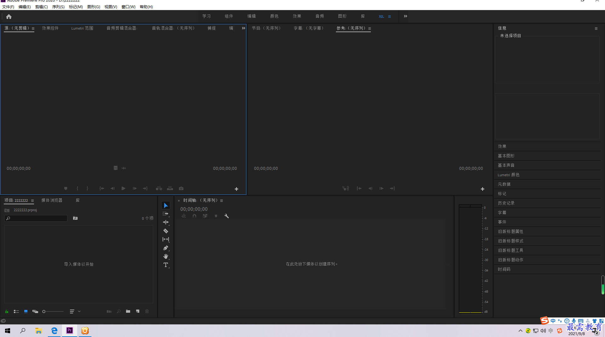Add marker in source monitor
The height and width of the screenshot is (337, 605).
pyautogui.click(x=66, y=189)
